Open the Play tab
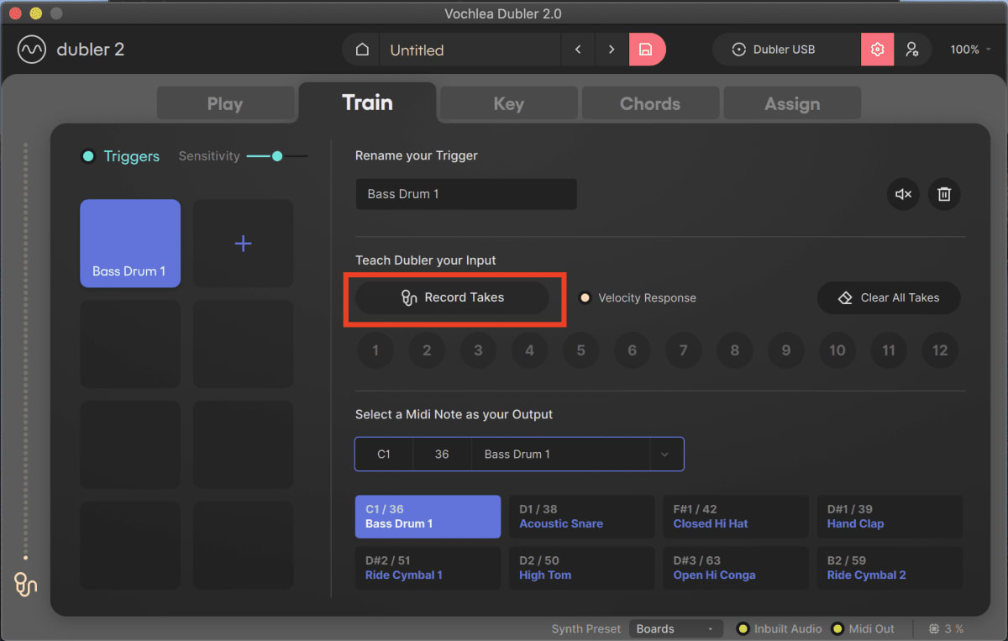Viewport: 1008px width, 641px height. pos(225,102)
